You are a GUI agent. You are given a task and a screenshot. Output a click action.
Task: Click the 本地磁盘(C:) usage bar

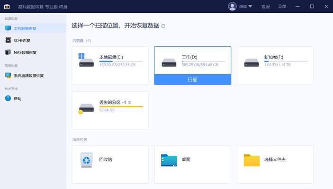click(x=121, y=61)
